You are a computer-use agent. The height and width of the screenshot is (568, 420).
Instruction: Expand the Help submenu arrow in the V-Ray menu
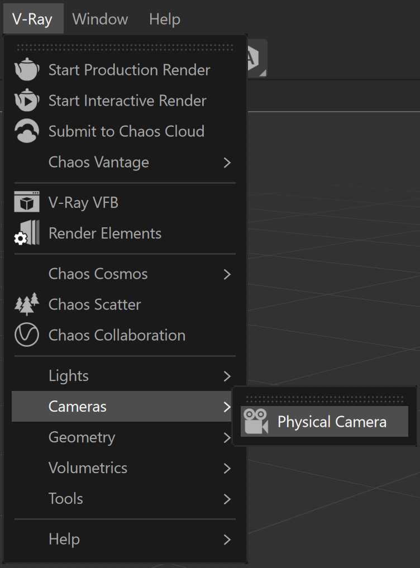pyautogui.click(x=227, y=540)
